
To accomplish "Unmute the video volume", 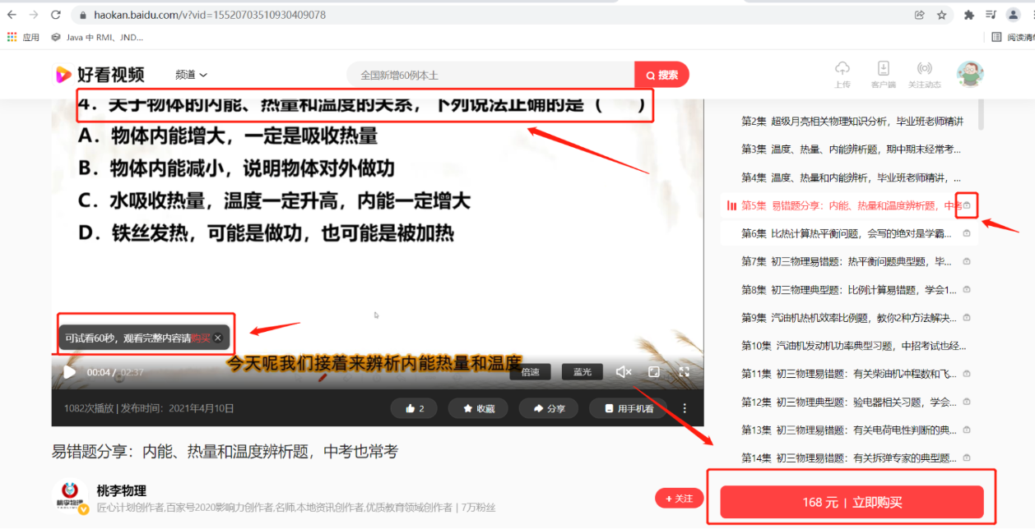I will point(624,372).
